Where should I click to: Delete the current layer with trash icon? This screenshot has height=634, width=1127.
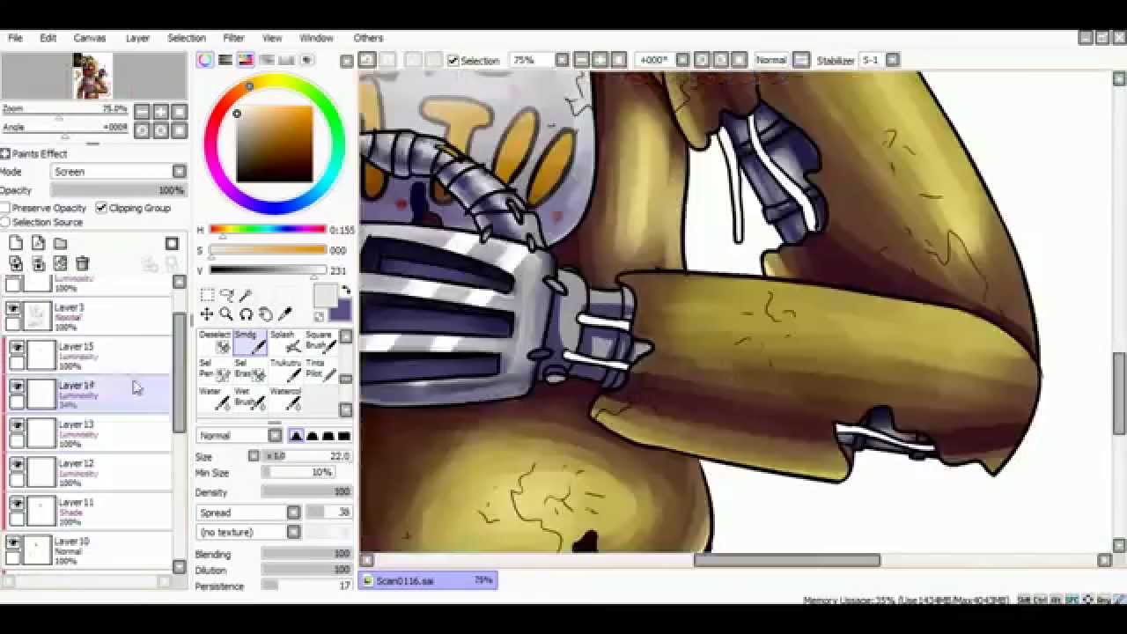82,263
